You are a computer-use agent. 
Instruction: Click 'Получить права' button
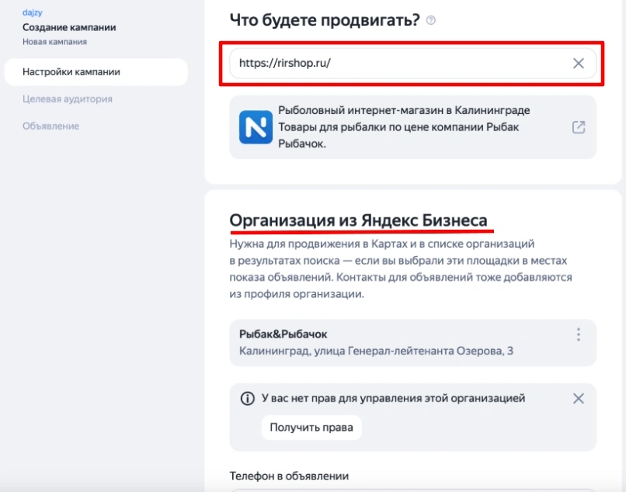point(311,428)
